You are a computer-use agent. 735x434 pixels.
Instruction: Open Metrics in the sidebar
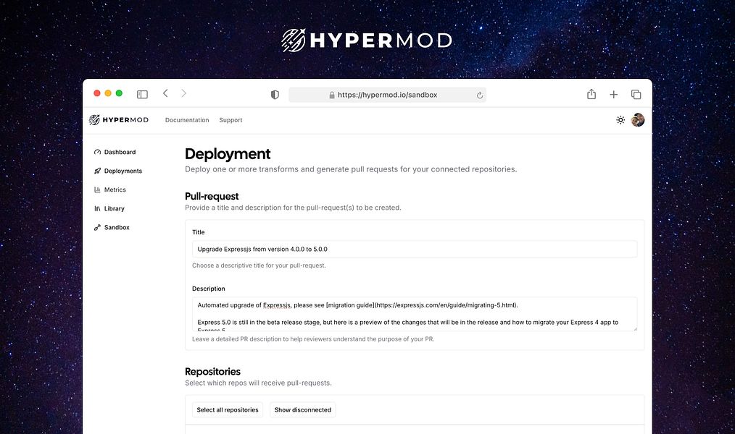click(110, 190)
